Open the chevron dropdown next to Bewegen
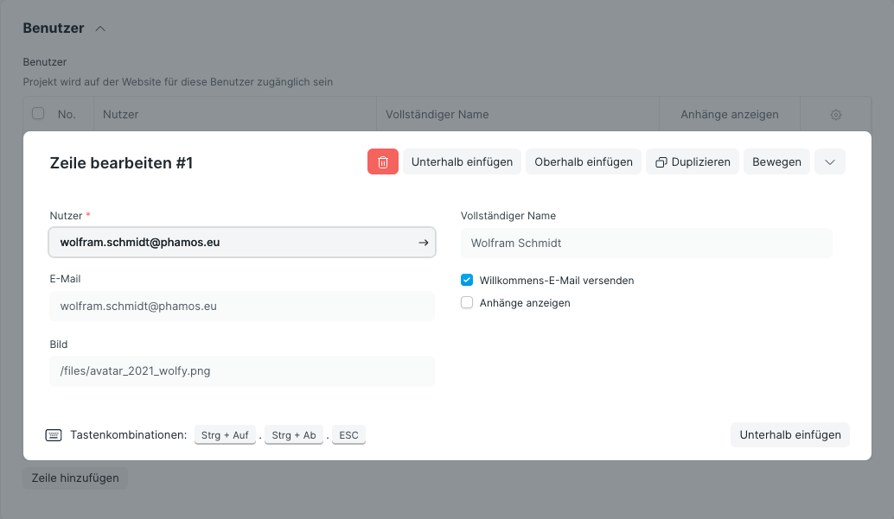The image size is (894, 519). 829,162
